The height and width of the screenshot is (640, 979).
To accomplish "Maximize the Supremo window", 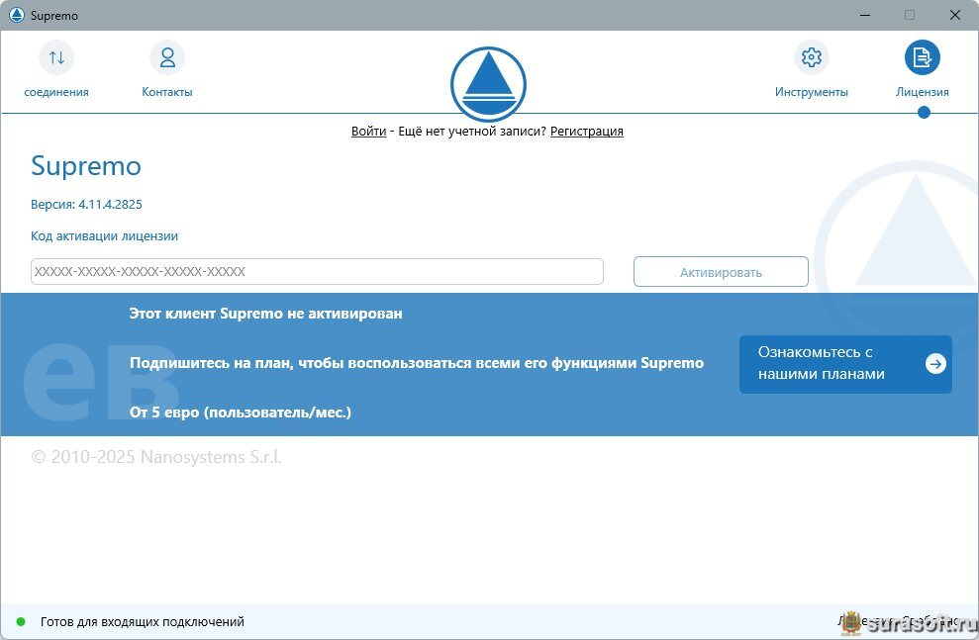I will [x=910, y=15].
